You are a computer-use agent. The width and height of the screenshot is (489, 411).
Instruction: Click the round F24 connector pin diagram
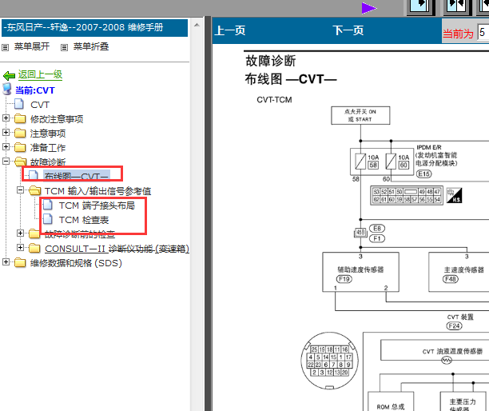pos(330,361)
